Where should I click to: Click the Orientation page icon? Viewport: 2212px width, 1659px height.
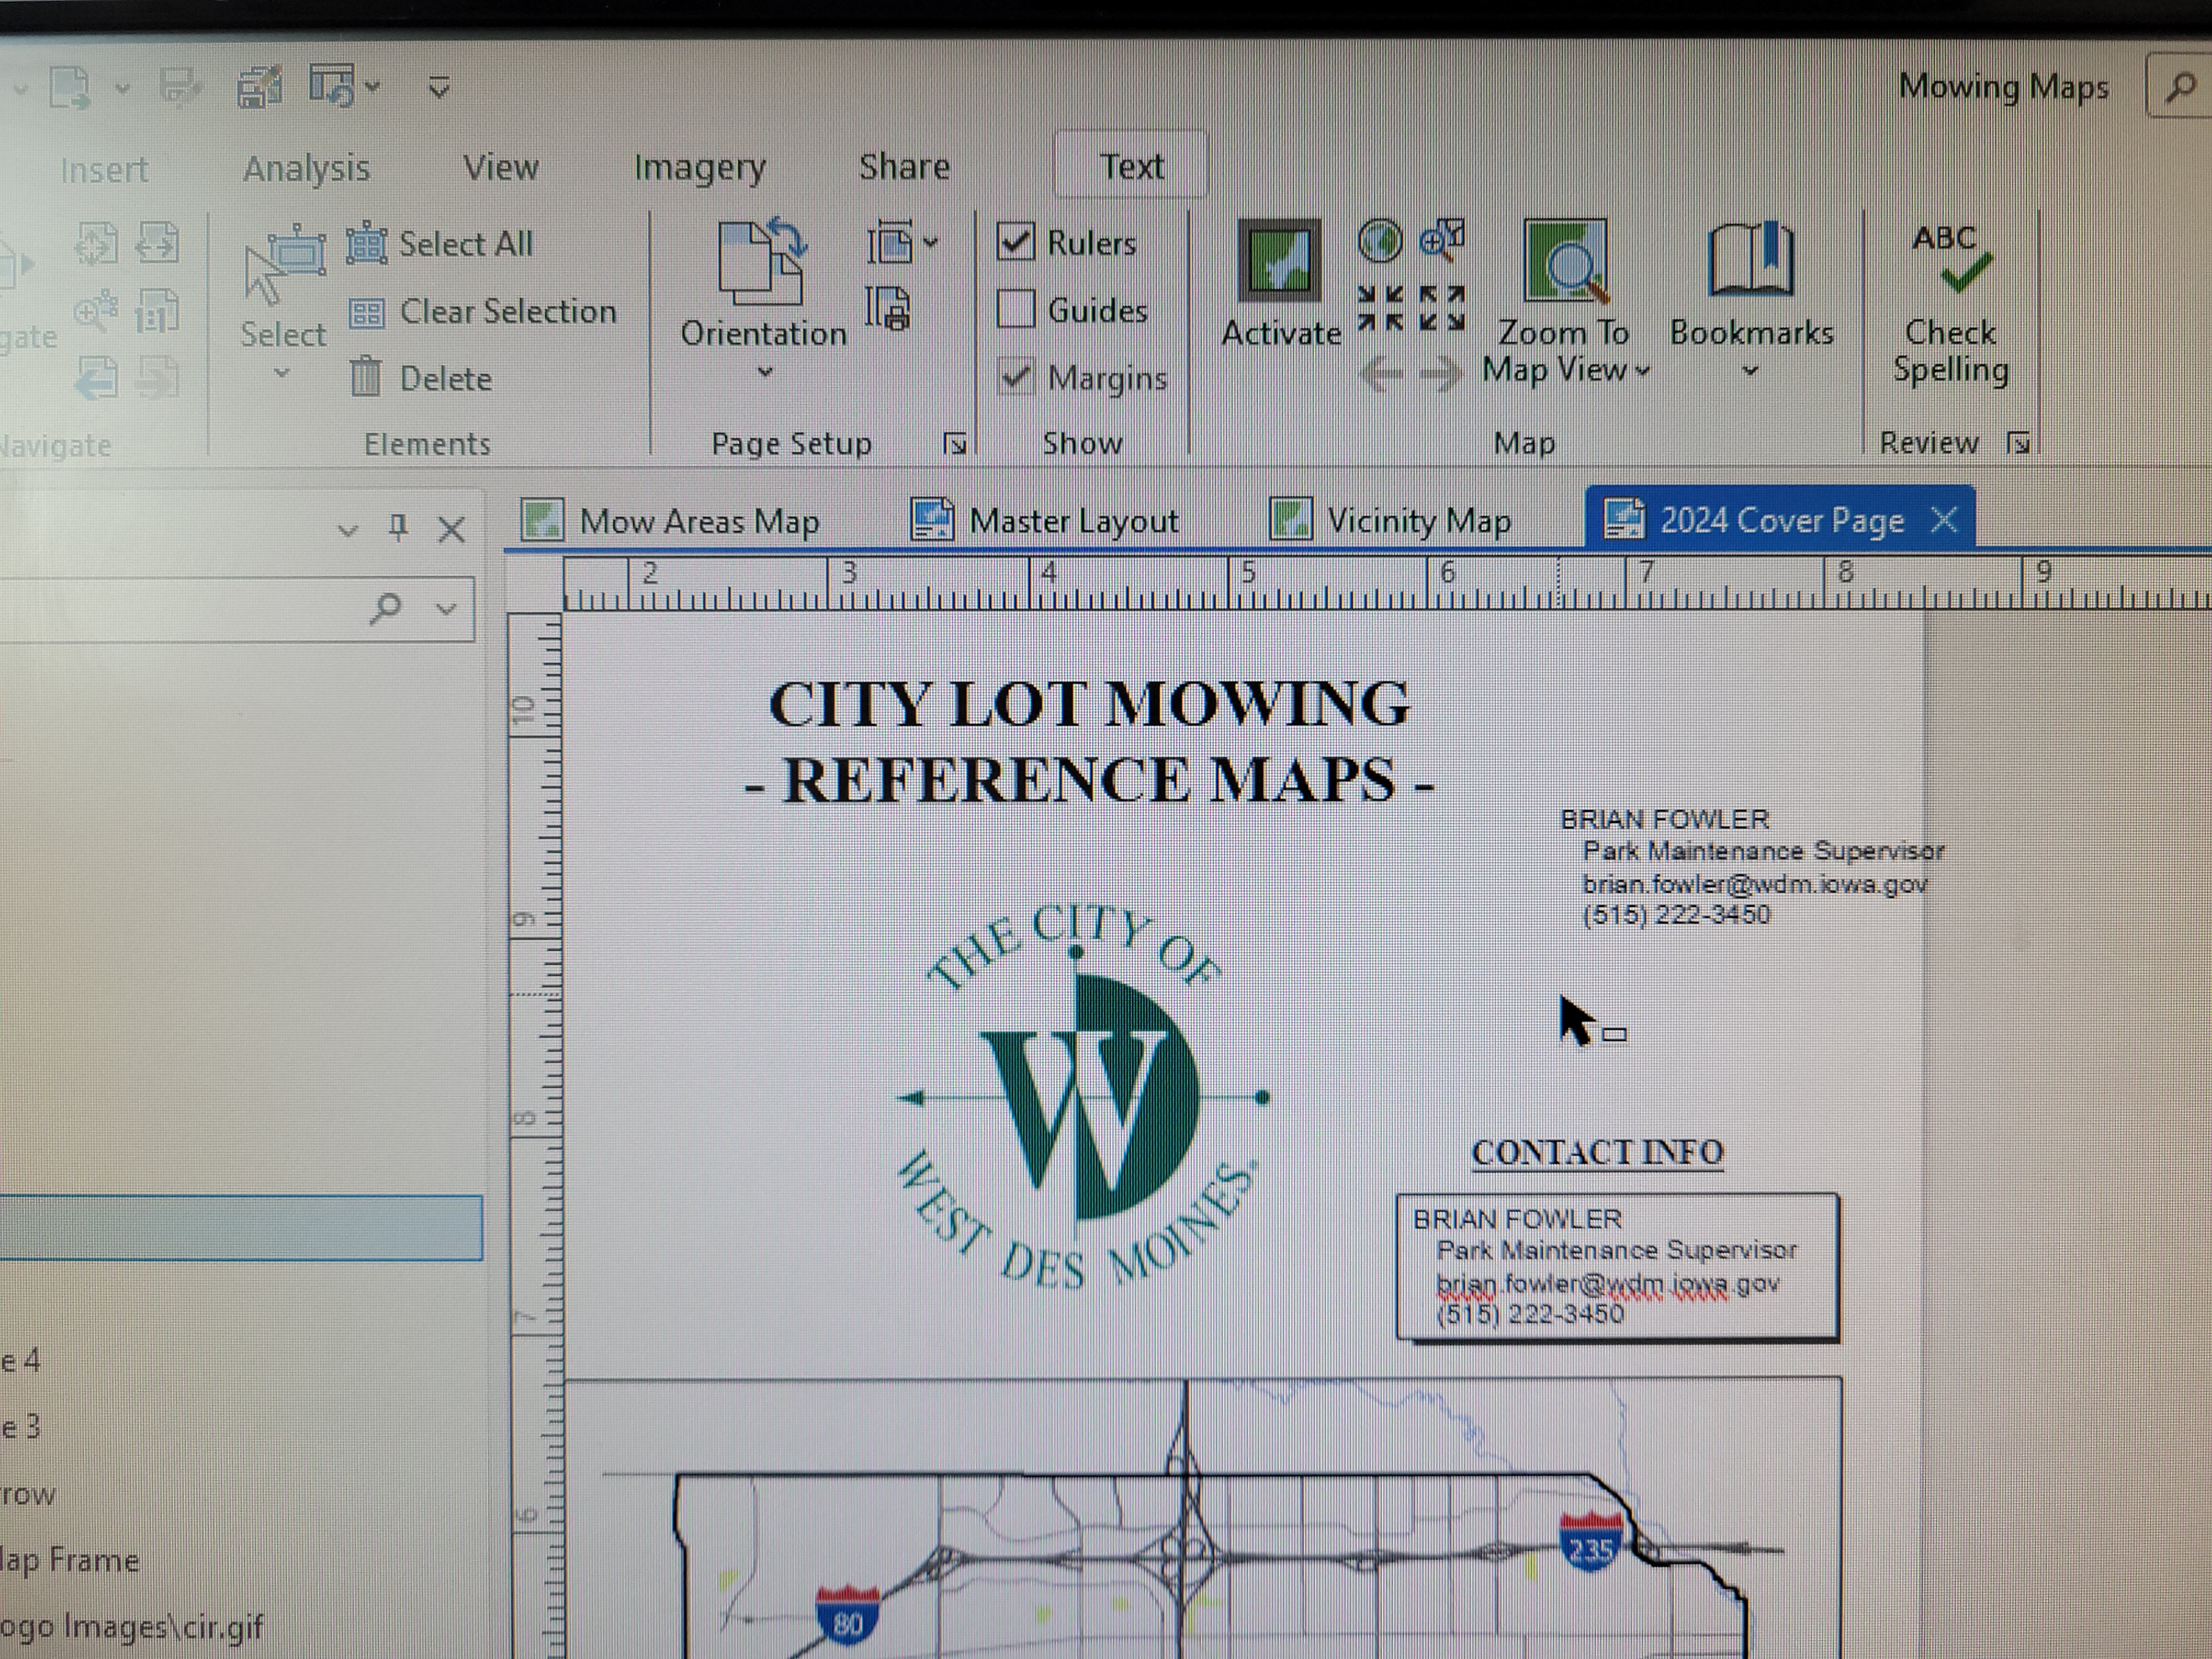point(762,262)
